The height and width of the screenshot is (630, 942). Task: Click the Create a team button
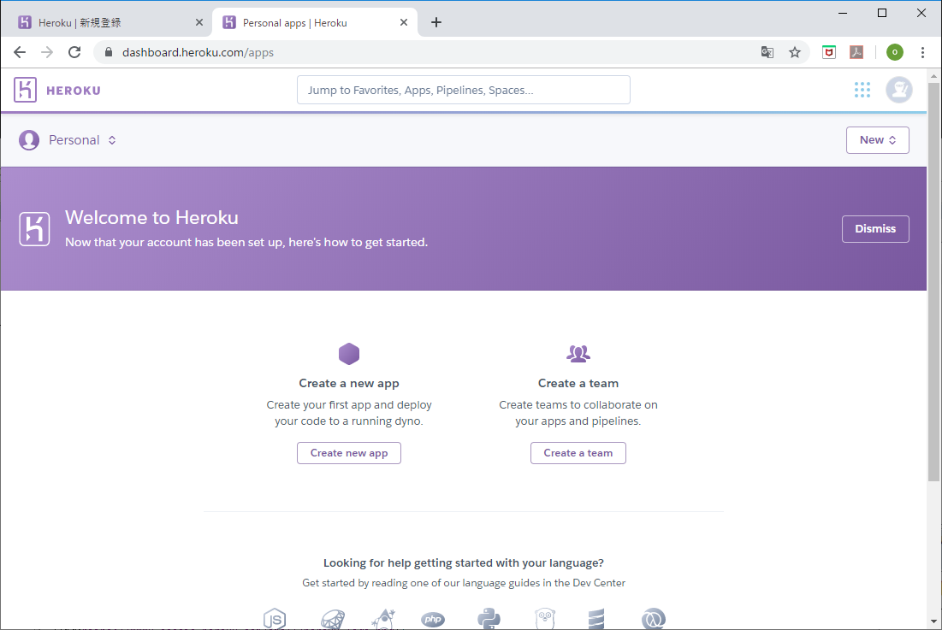point(578,453)
